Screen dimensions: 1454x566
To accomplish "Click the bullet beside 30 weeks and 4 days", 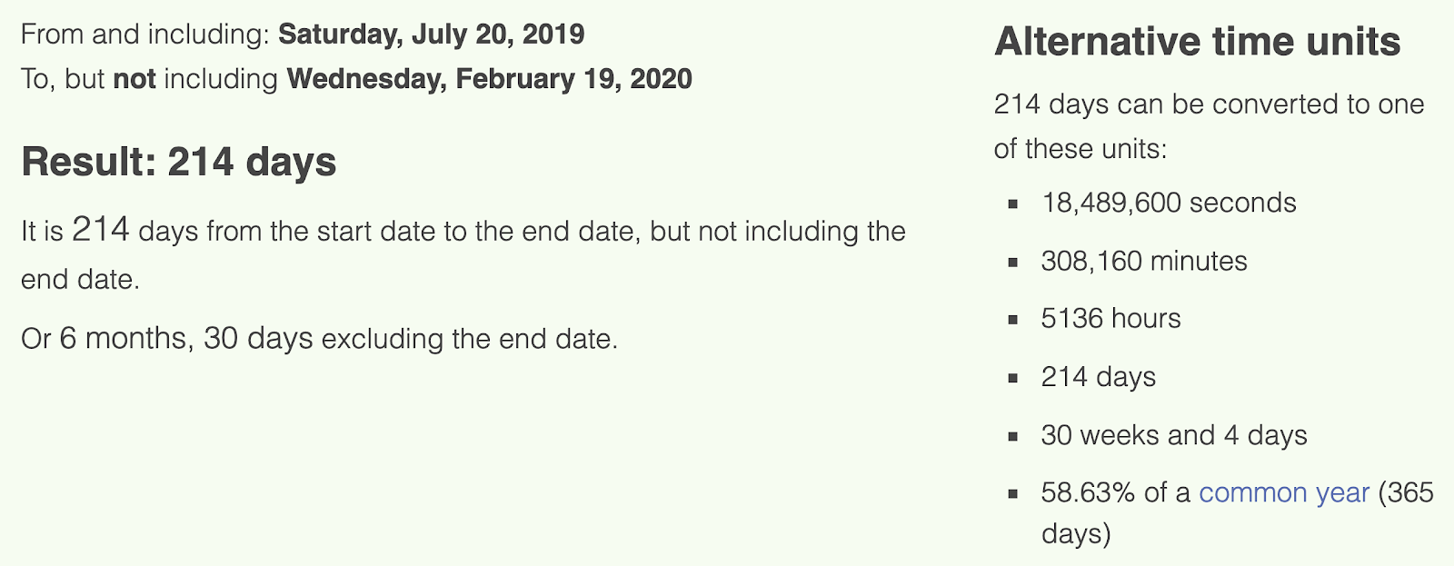I will 1012,437.
